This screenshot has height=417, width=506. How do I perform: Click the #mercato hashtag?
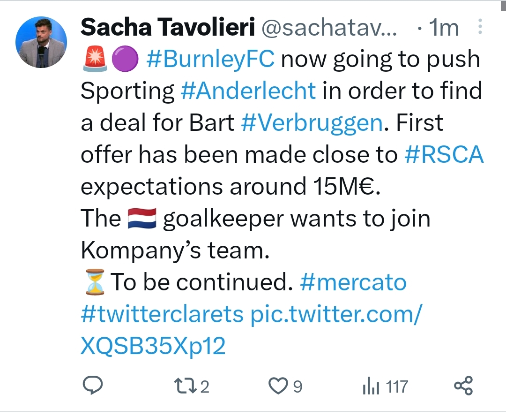pos(353,282)
